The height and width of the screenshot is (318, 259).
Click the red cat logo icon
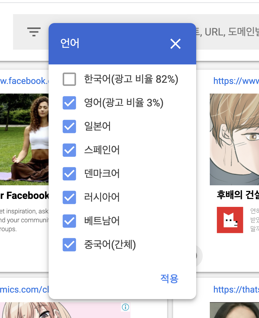click(230, 220)
